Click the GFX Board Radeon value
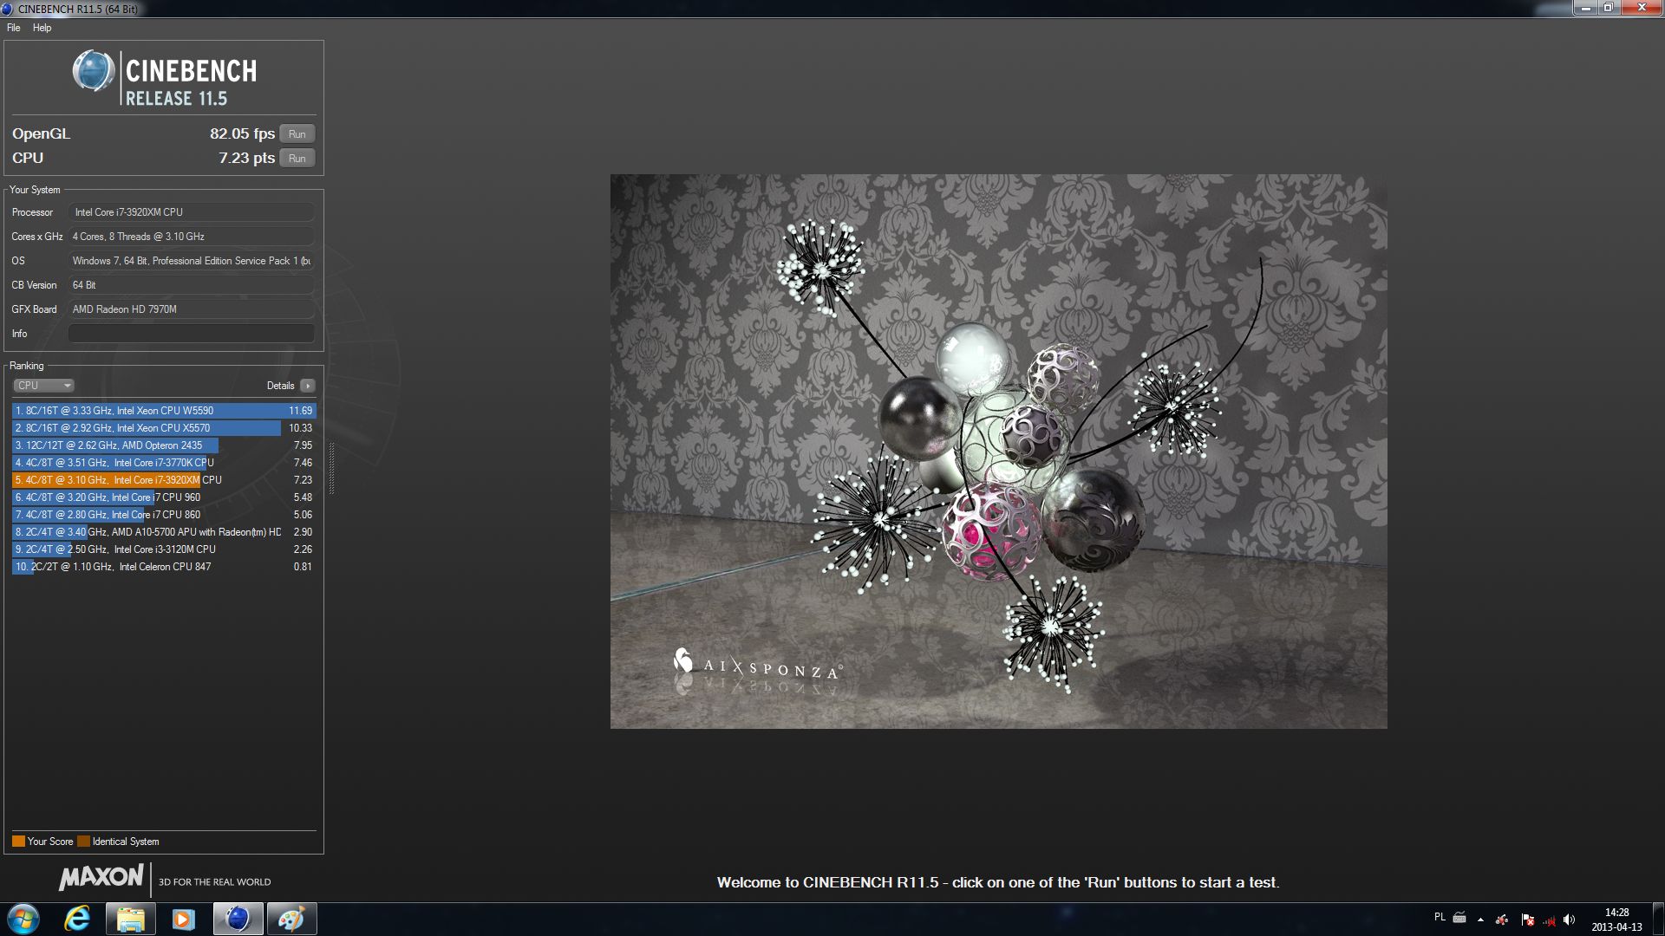1665x936 pixels. point(191,309)
